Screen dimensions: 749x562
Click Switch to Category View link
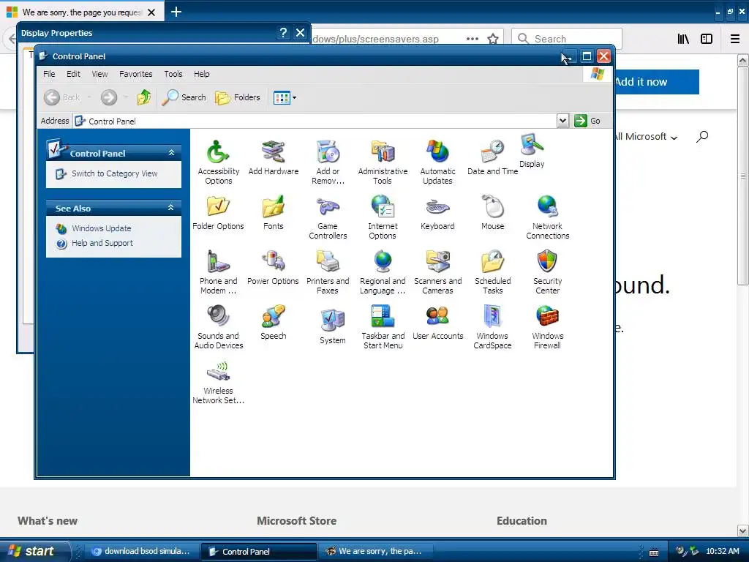pos(114,173)
